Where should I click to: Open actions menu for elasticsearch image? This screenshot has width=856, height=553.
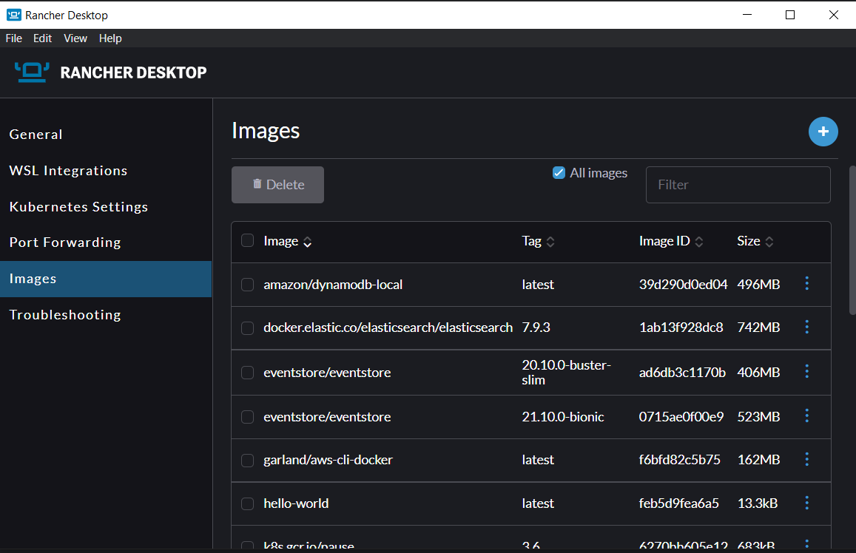(806, 328)
